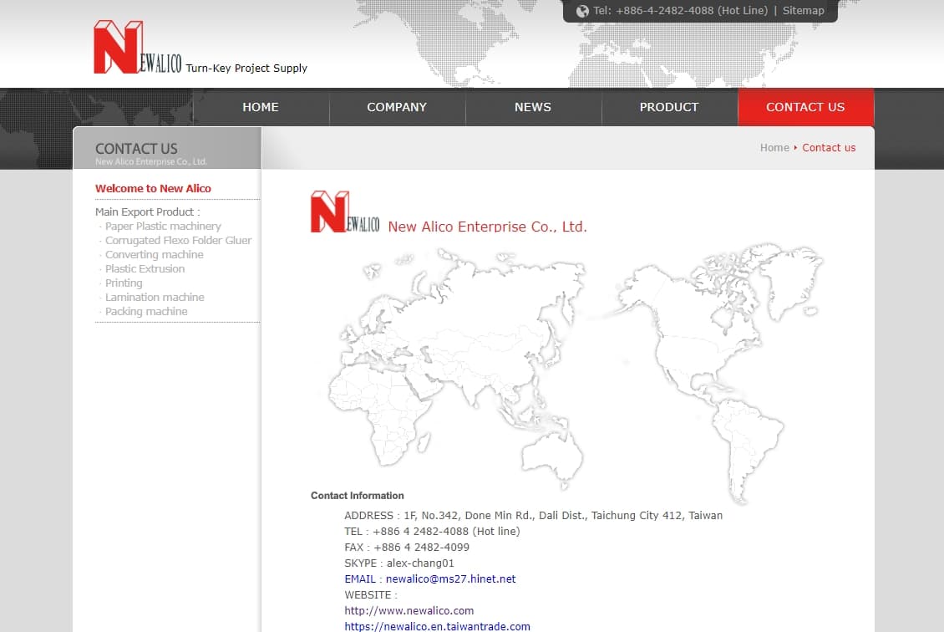Select the CONTACT US tab

(805, 107)
